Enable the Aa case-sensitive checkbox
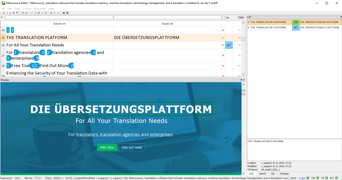 pos(223,17)
